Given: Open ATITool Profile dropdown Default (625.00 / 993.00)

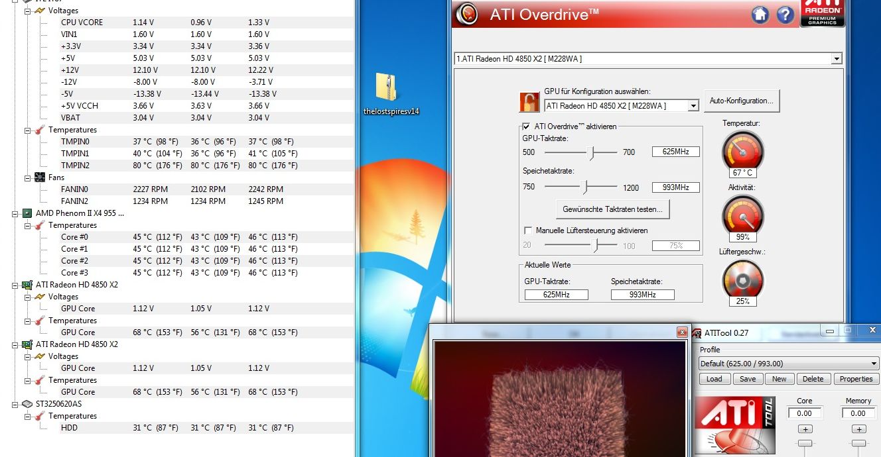Looking at the screenshot, I should 789,364.
